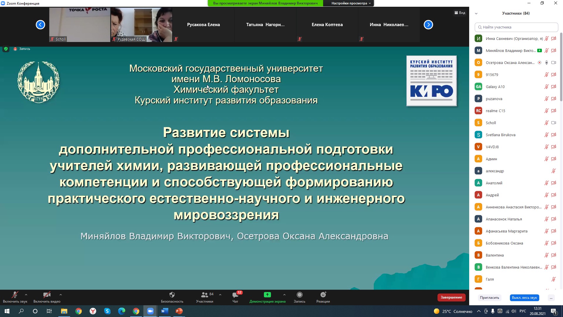
Task: Turn on camera with Включить видео
Action: [47, 297]
